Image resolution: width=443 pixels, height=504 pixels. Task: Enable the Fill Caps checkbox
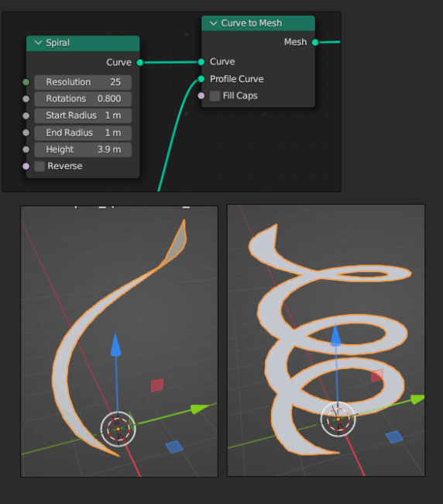point(215,96)
